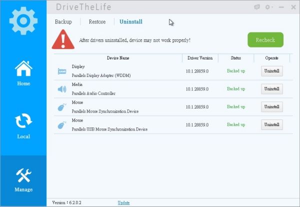Viewport: 300px width, 207px height.
Task: Click the Media speaker device icon
Action: [x=62, y=89]
